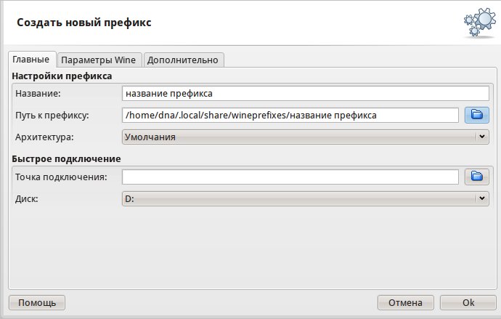Image resolution: width=501 pixels, height=319 pixels.
Task: Click the gears icon in the header
Action: pyautogui.click(x=479, y=23)
